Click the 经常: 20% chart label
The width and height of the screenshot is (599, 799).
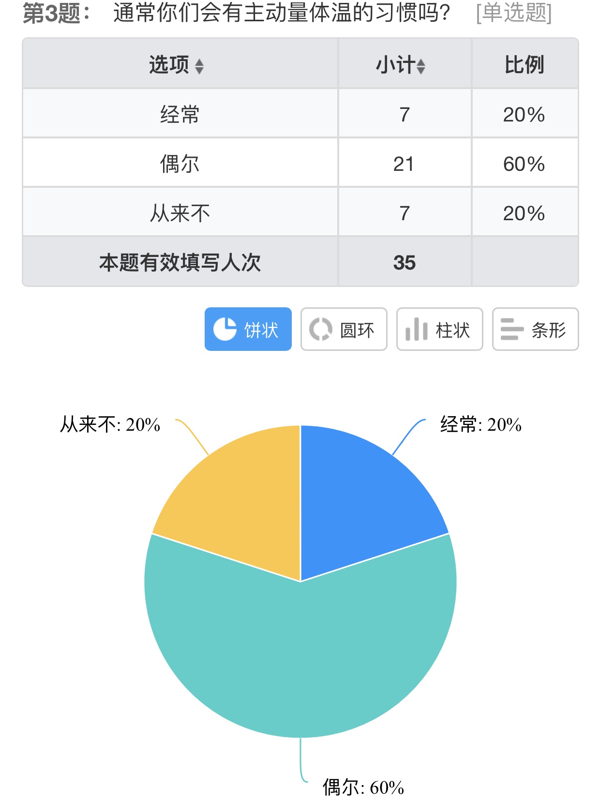(x=480, y=424)
